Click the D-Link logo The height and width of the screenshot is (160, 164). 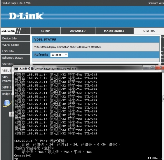[x=26, y=16]
